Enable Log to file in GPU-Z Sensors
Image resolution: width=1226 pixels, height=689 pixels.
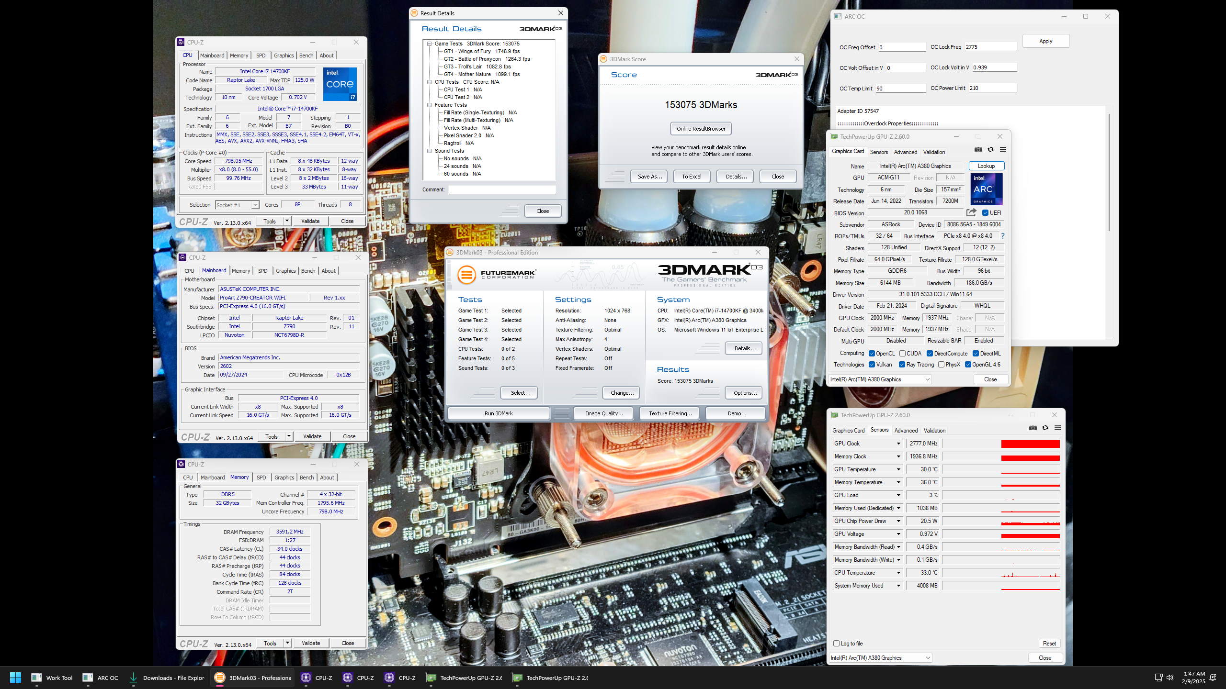tap(836, 644)
